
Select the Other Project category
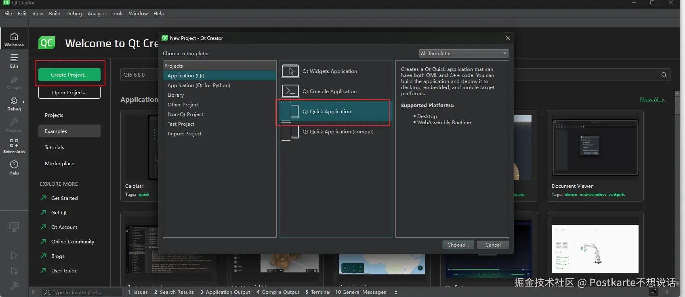click(219, 104)
